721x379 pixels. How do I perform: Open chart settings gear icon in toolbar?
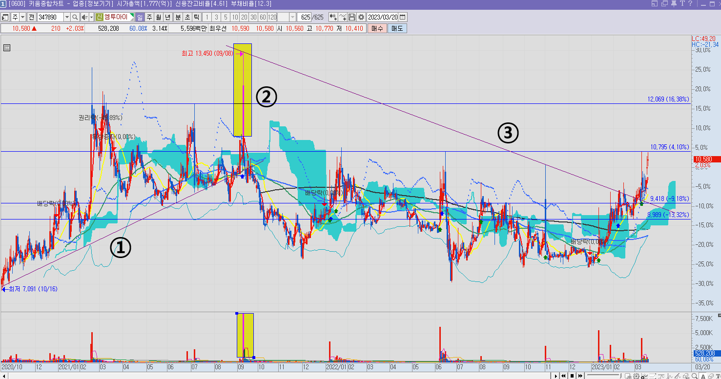[x=361, y=17]
